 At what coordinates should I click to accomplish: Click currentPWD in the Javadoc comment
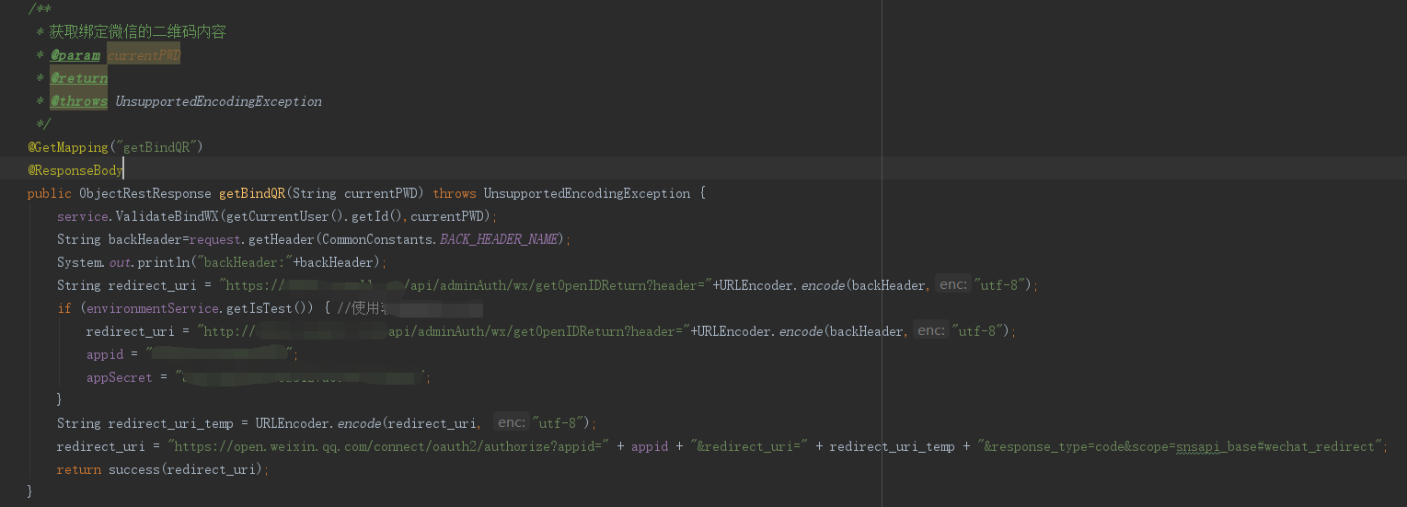(x=144, y=55)
